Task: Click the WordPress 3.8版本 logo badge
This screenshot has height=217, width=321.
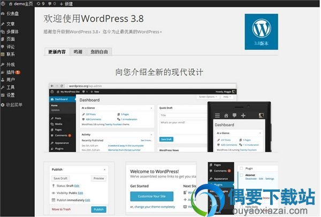Action: click(261, 32)
